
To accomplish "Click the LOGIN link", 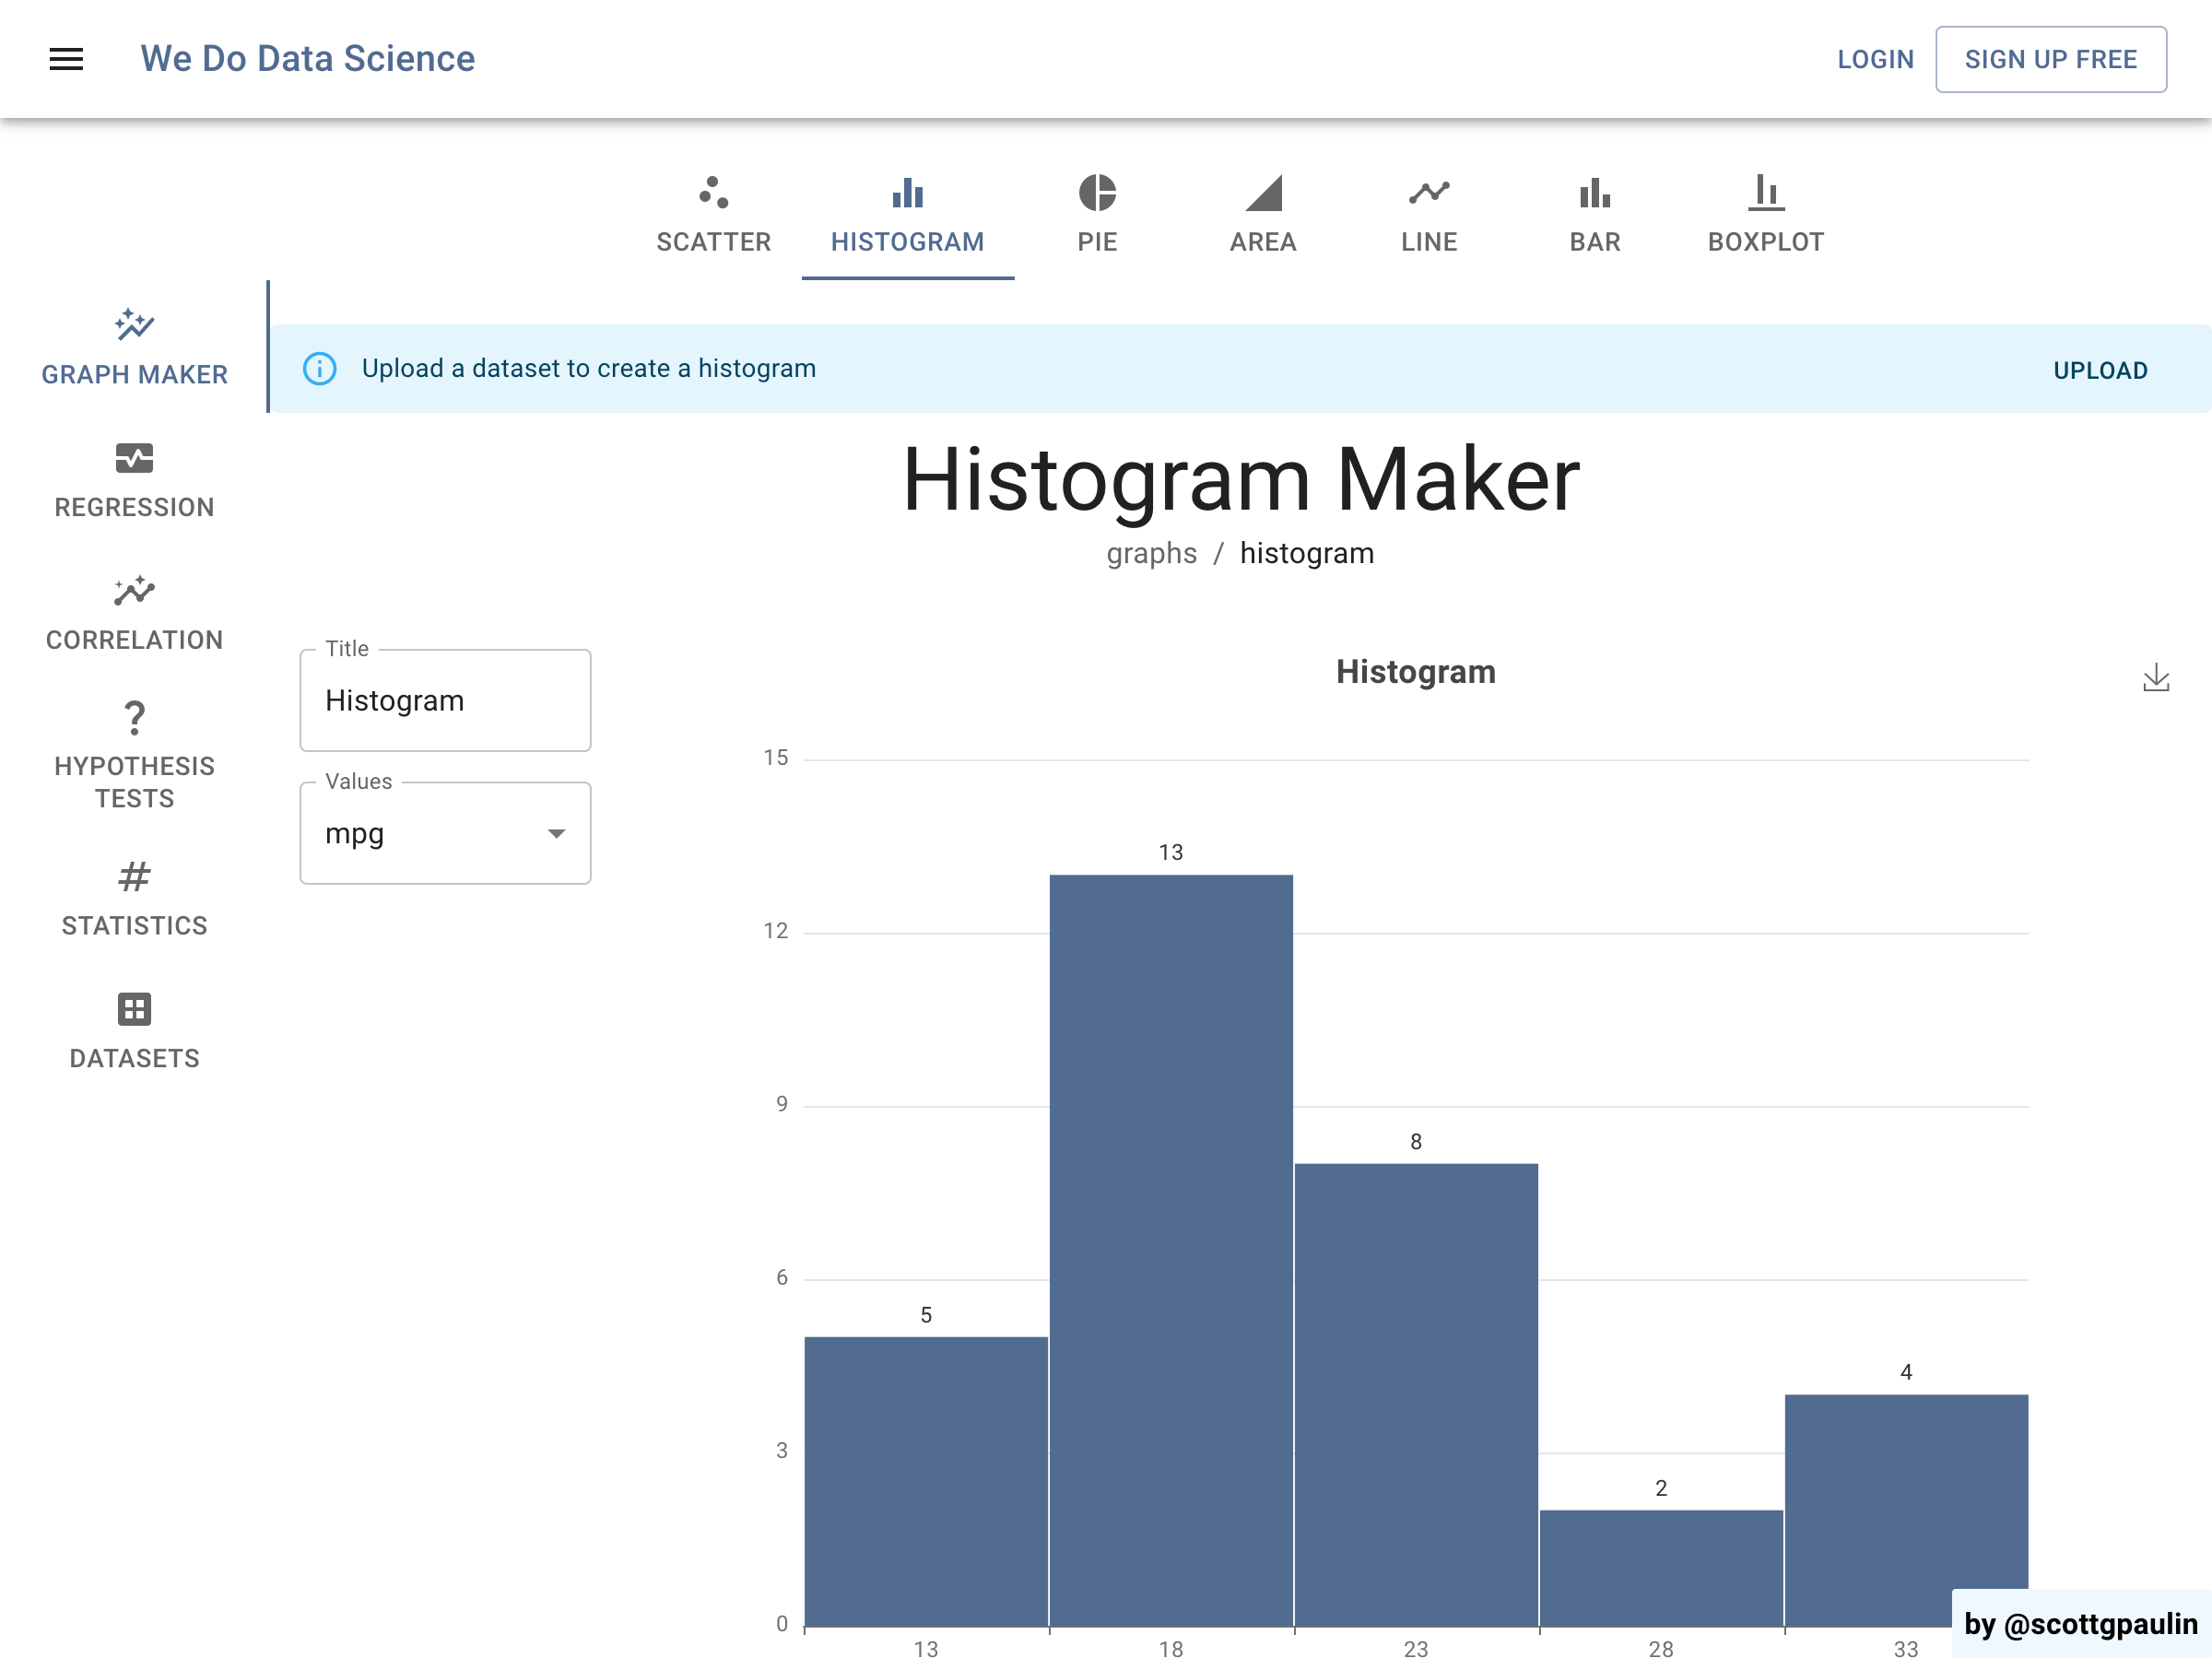I will pyautogui.click(x=1875, y=59).
